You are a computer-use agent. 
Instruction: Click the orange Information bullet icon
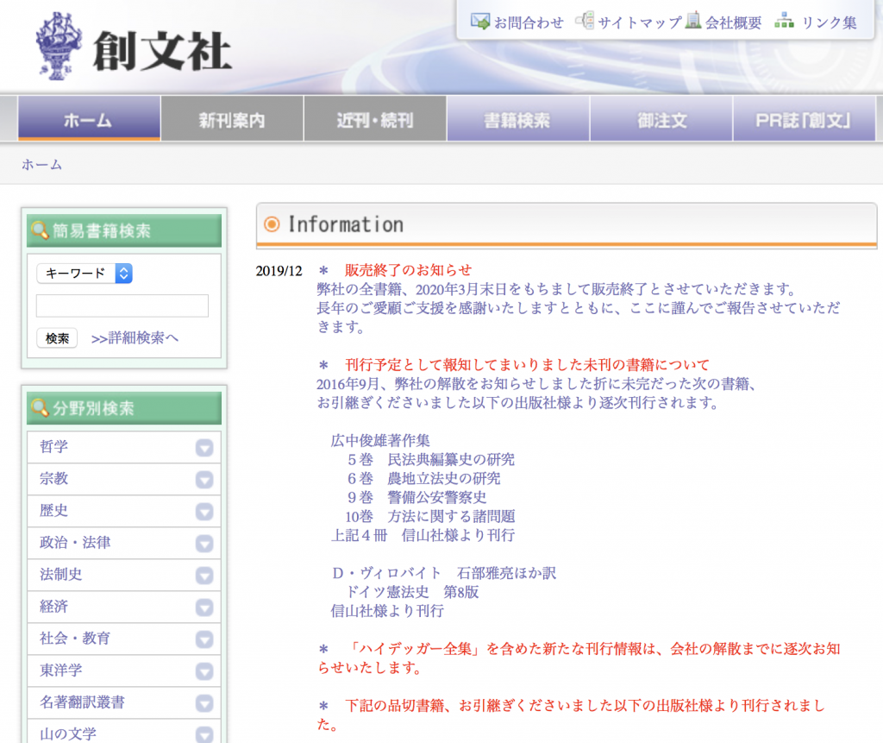point(272,224)
